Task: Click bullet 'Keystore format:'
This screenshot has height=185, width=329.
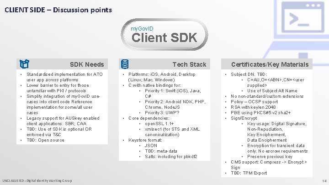Action: click(145, 140)
